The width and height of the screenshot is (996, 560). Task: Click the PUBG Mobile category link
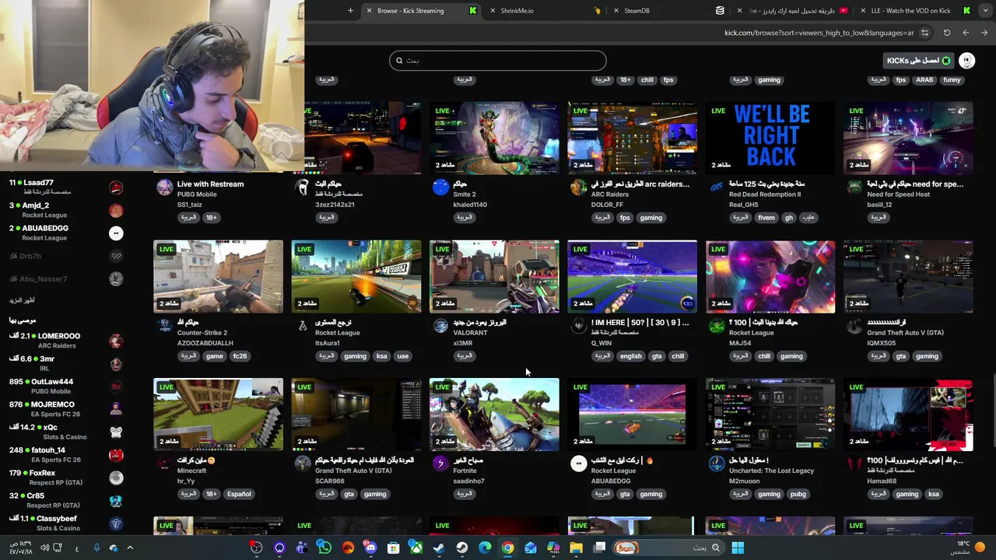(x=197, y=194)
